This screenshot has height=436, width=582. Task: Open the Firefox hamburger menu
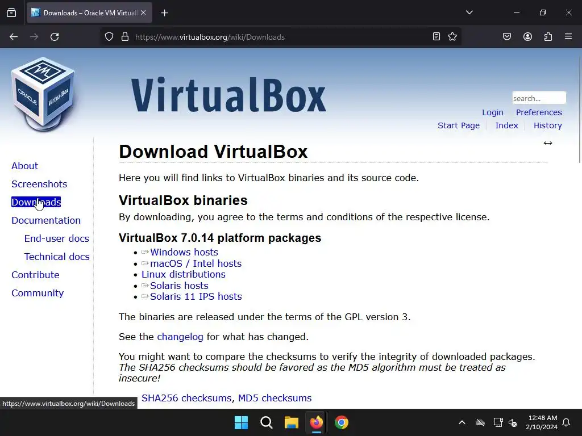tap(568, 36)
